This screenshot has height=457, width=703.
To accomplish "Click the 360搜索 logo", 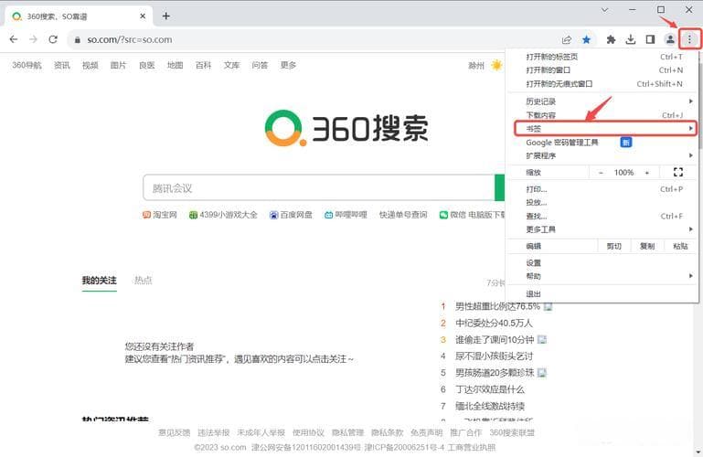I will 346,129.
